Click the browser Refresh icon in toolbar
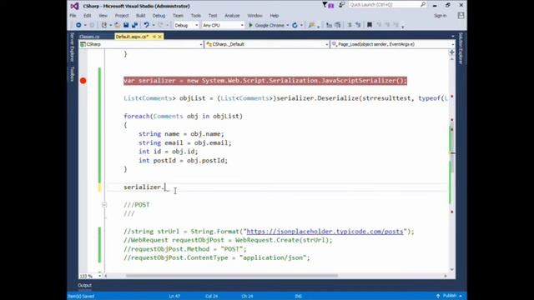This screenshot has width=534, height=300. tap(295, 25)
